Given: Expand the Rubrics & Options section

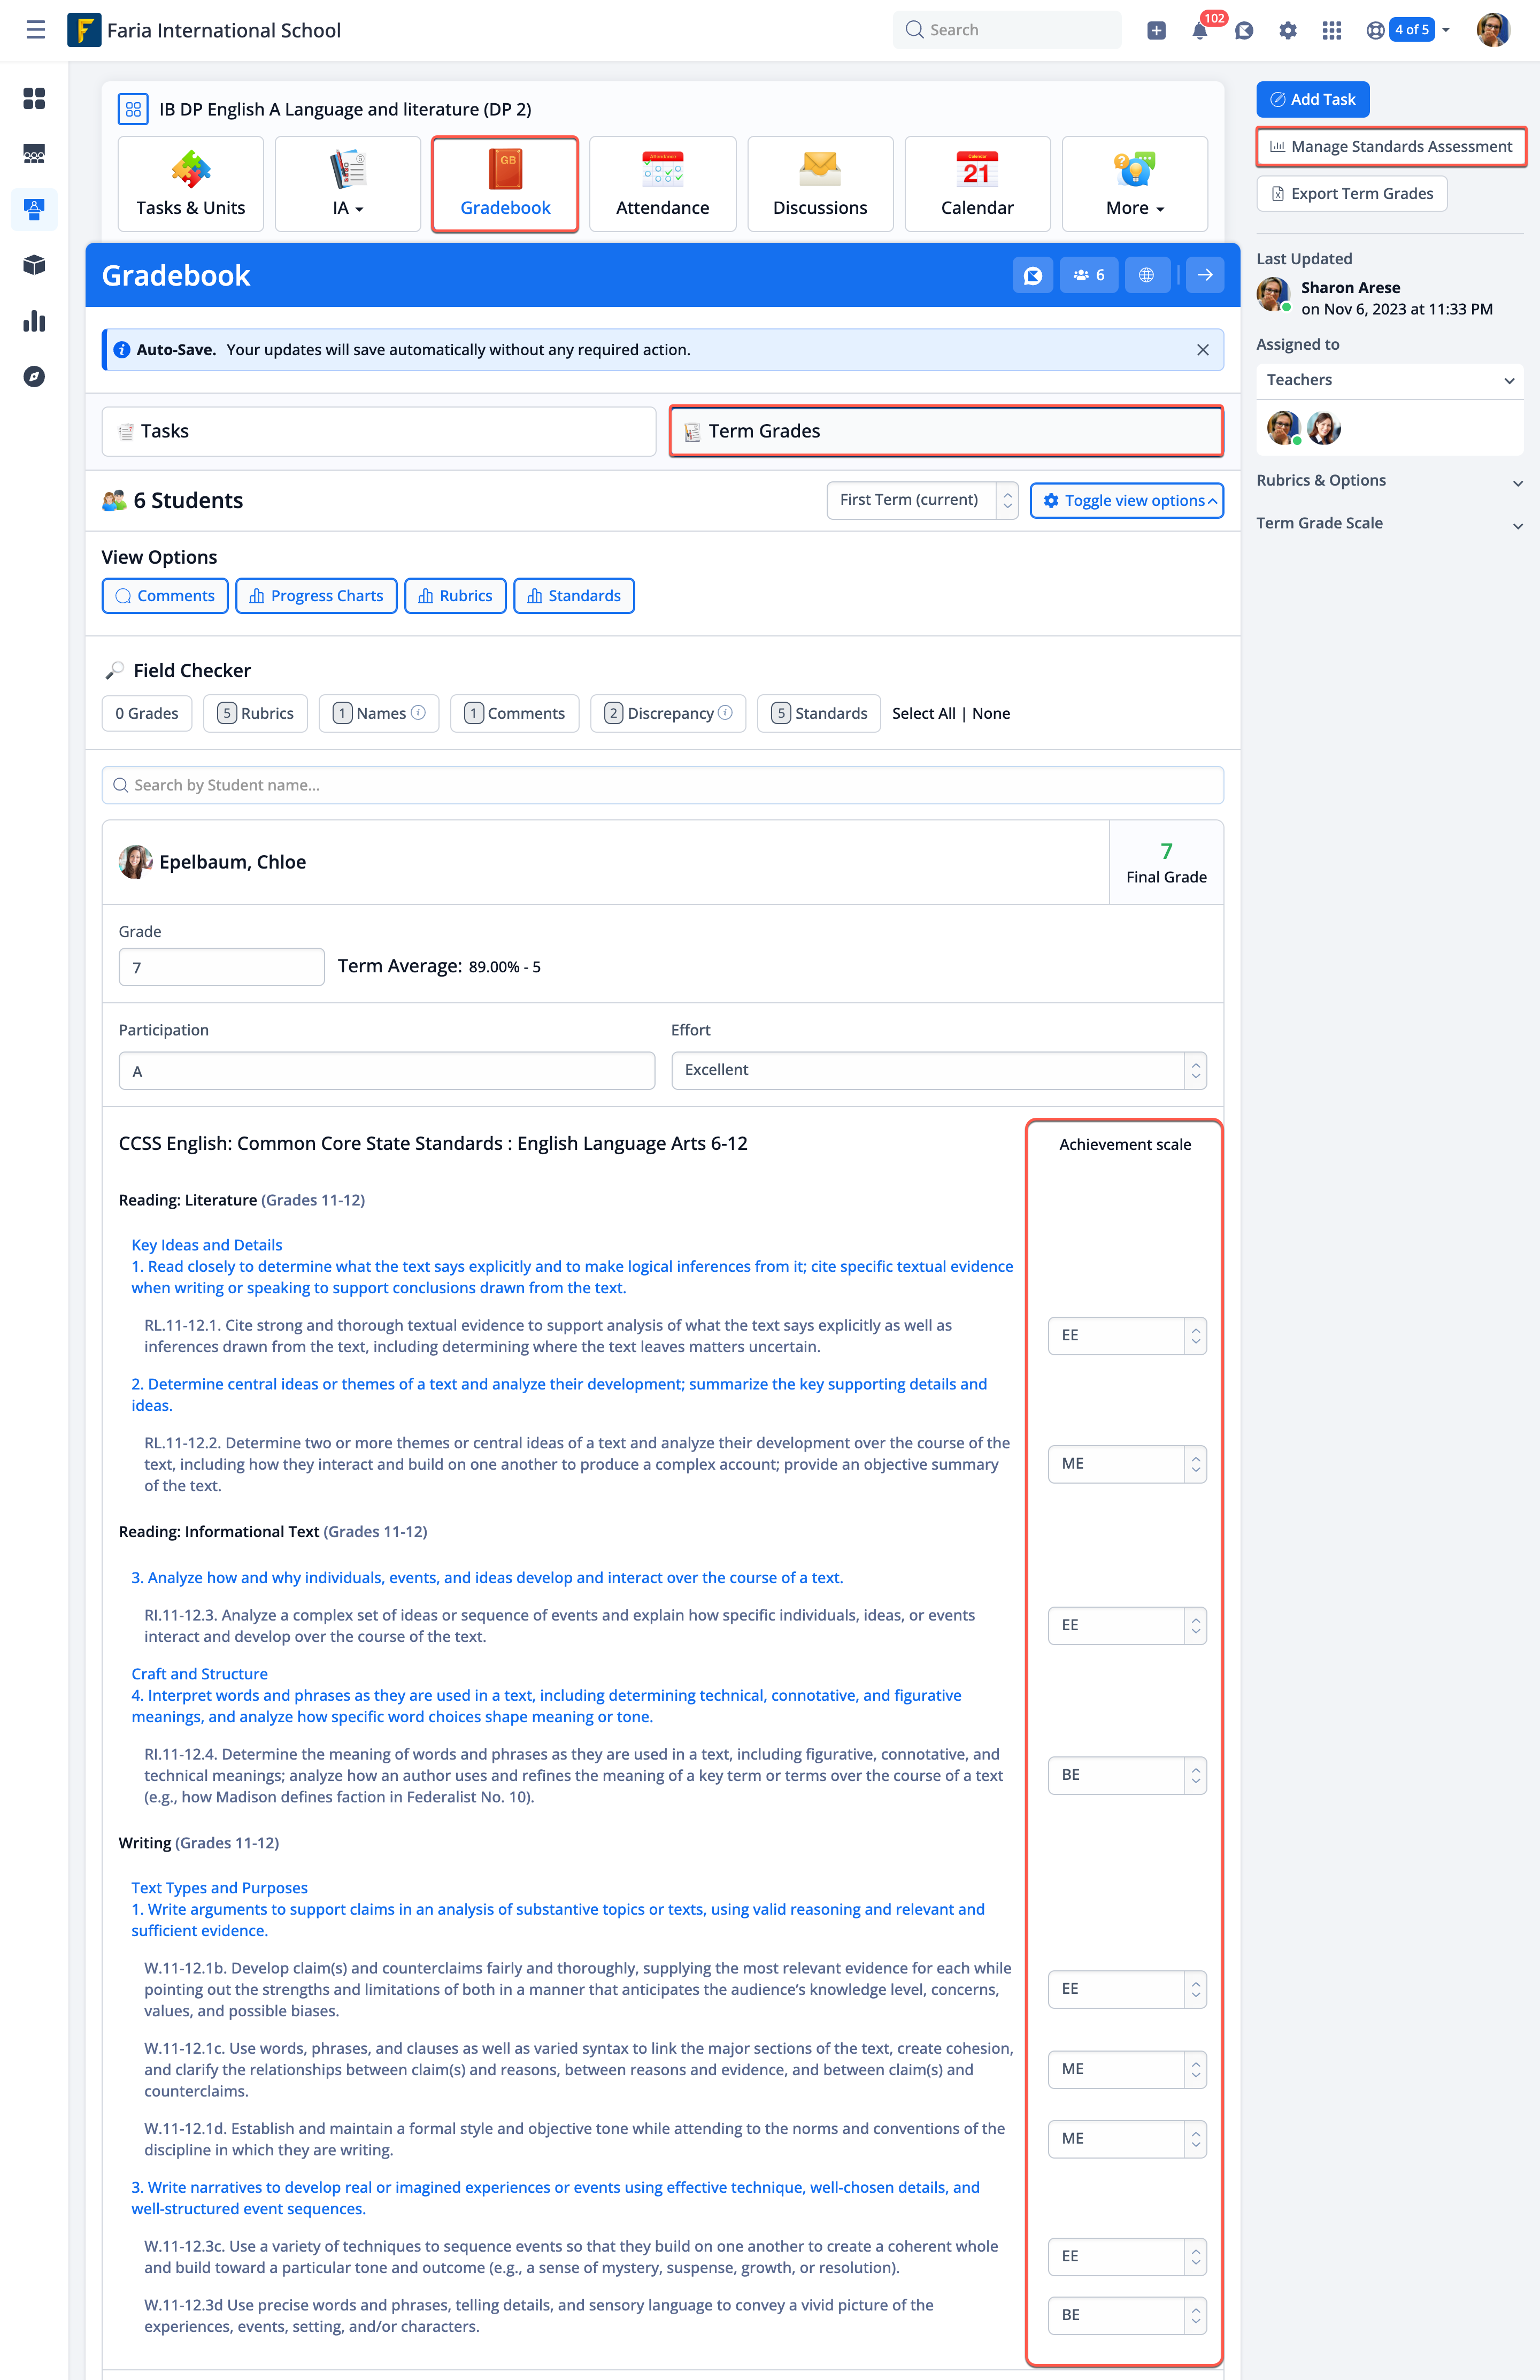Looking at the screenshot, I should (1389, 481).
